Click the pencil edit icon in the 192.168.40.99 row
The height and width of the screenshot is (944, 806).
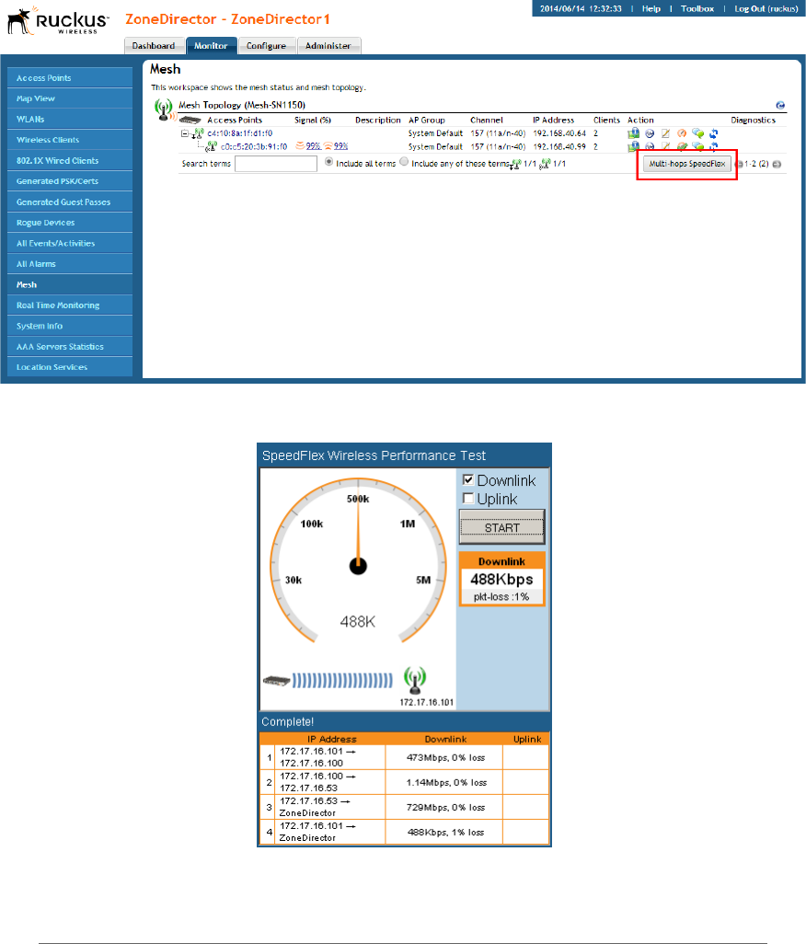click(x=666, y=146)
